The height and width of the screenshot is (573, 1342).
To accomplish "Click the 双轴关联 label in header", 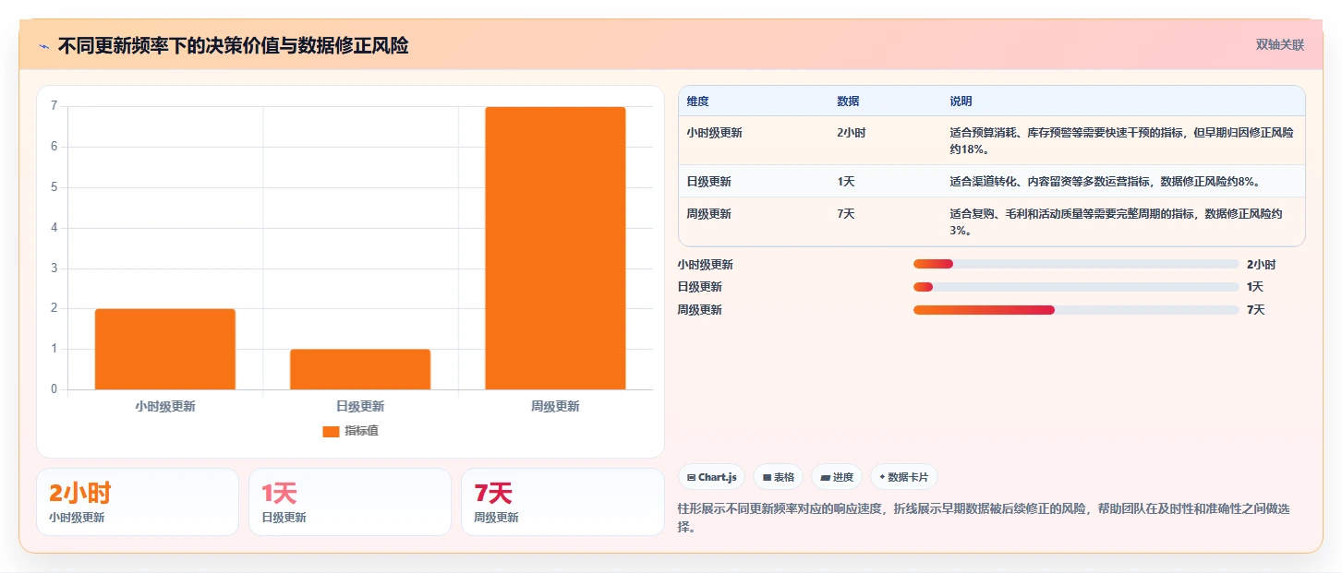I will click(x=1279, y=45).
